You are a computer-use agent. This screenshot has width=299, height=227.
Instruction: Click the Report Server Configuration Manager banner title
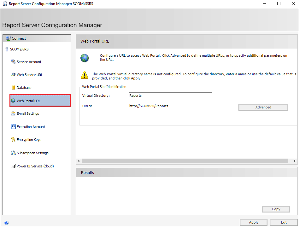pyautogui.click(x=52, y=25)
